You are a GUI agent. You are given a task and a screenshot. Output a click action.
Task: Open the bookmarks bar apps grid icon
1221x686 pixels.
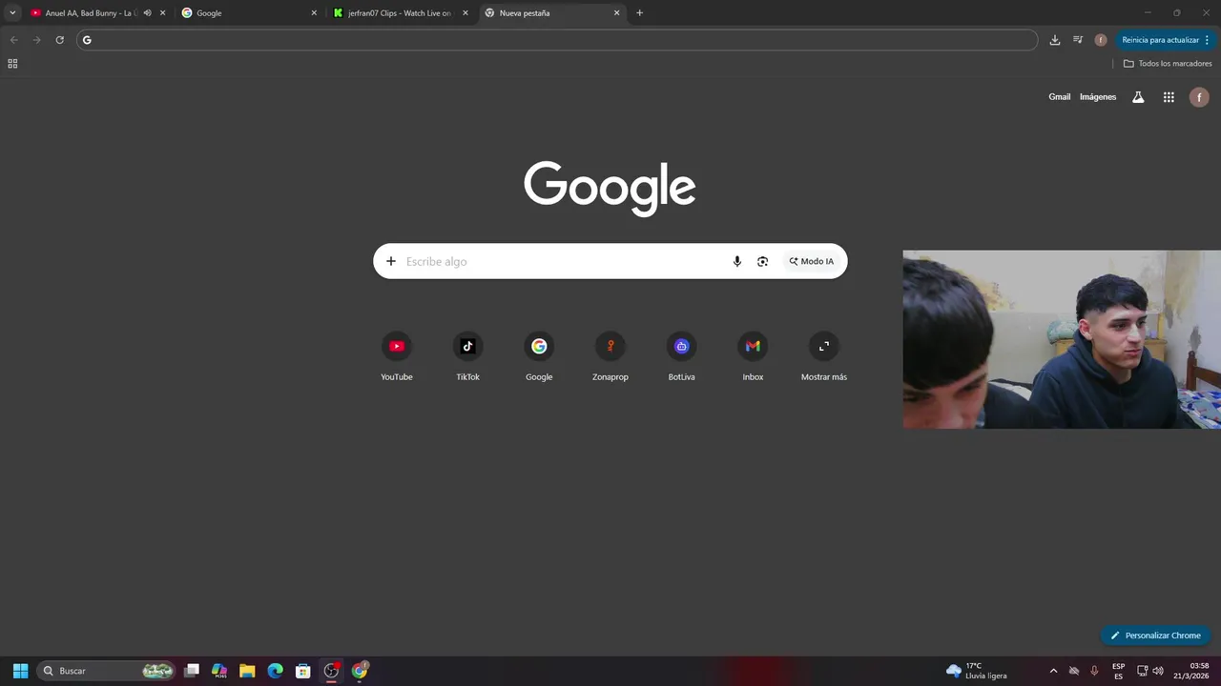pos(12,64)
